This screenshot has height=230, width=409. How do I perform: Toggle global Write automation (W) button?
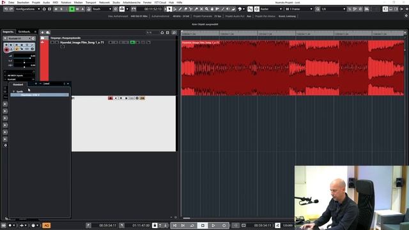click(77, 9)
